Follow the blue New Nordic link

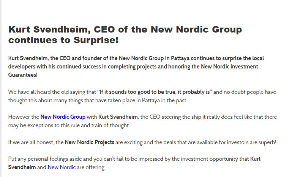tap(62, 167)
